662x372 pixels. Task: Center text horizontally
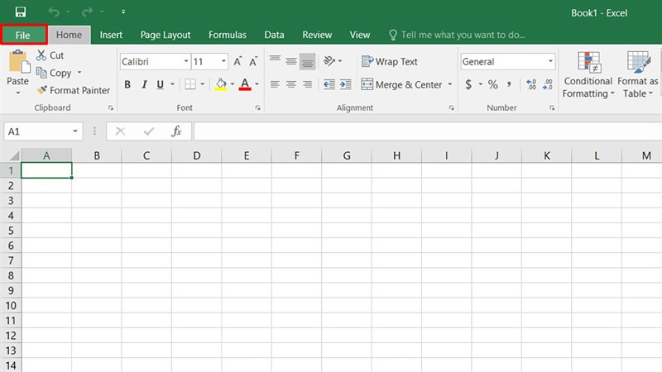291,84
